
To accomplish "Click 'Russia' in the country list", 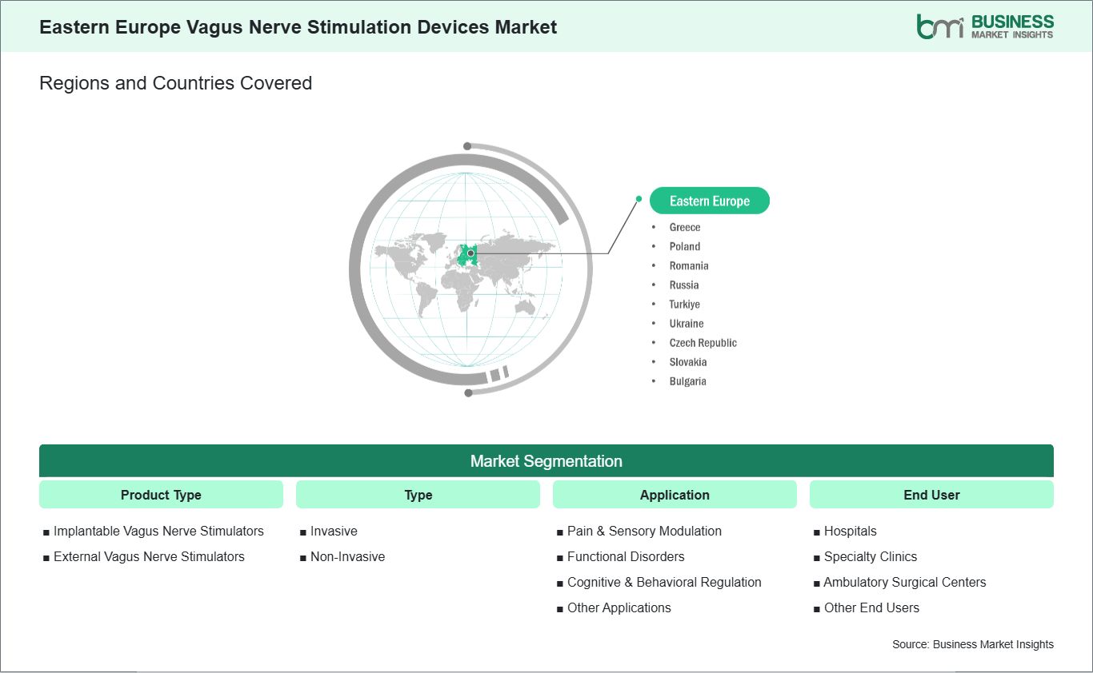I will (684, 285).
